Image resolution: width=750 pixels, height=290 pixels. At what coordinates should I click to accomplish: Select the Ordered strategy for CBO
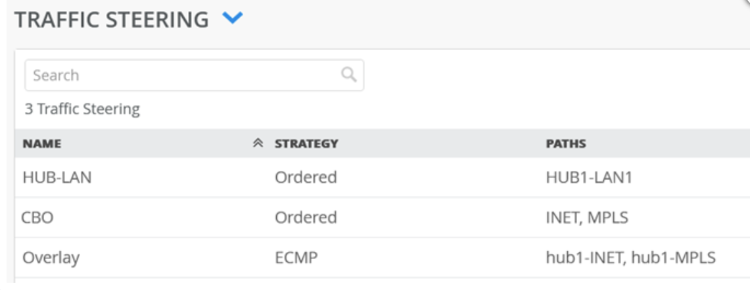point(306,217)
